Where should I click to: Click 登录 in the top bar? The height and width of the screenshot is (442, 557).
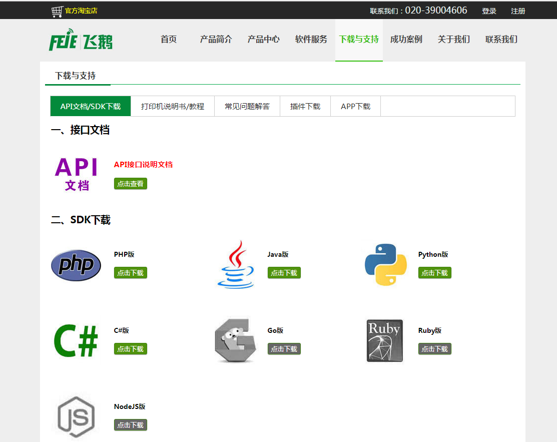pos(489,11)
